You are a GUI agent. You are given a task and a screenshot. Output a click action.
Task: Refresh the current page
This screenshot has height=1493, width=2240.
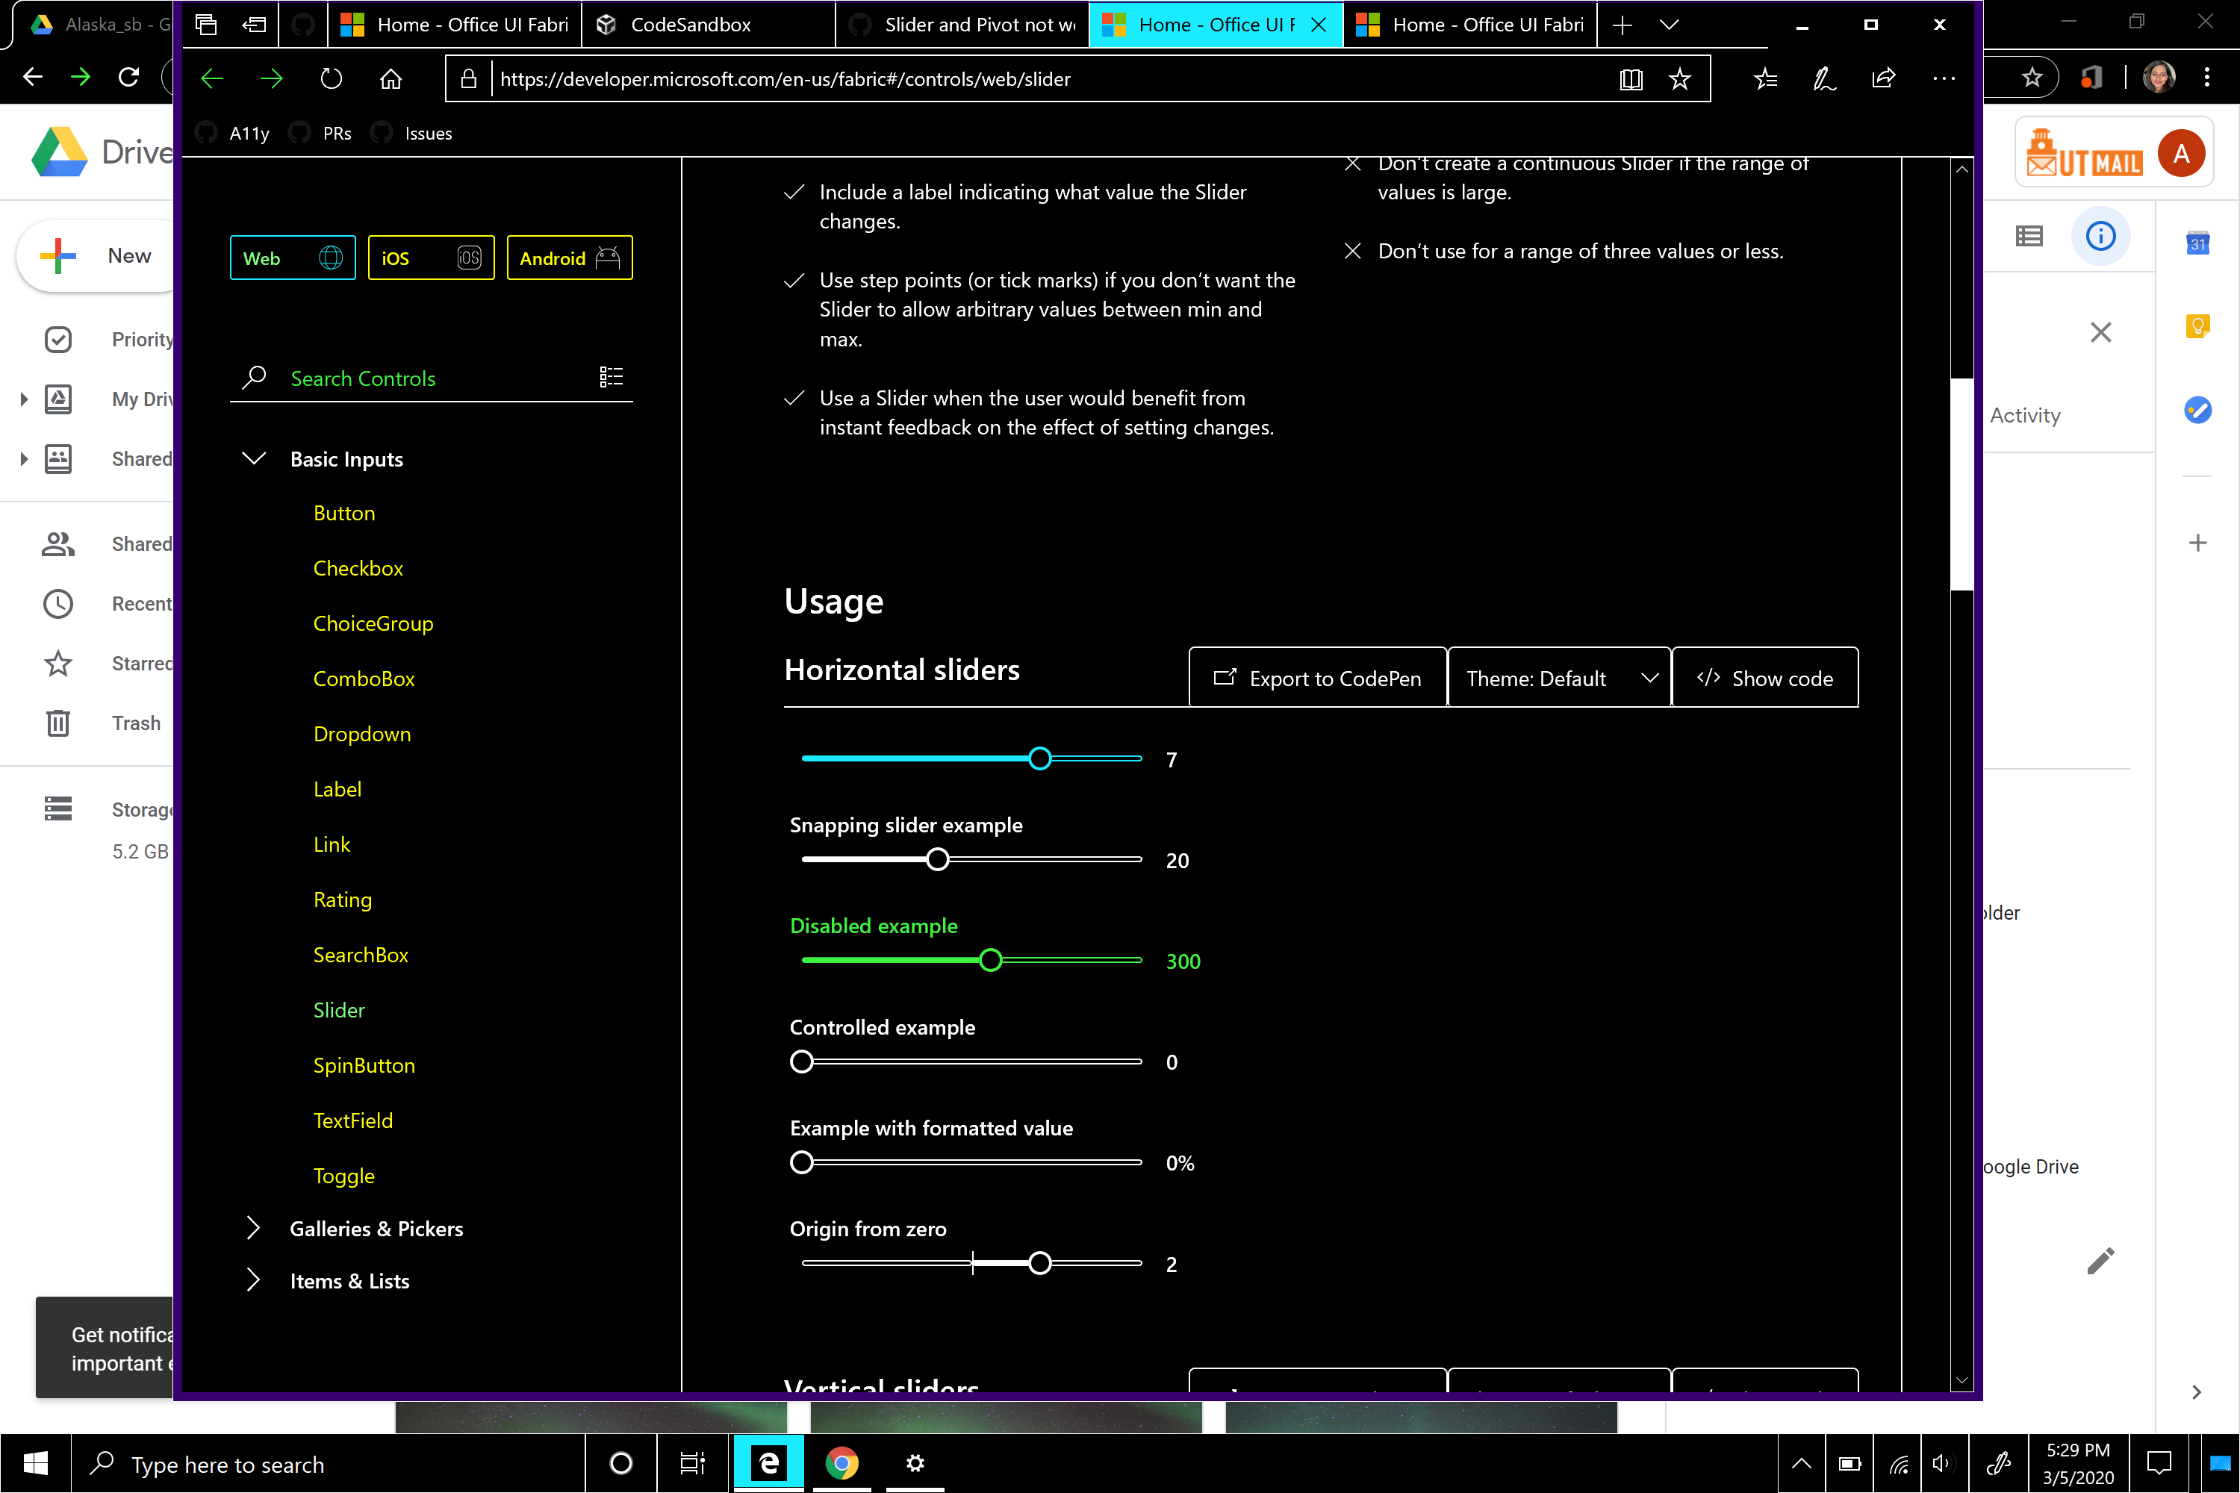click(x=332, y=78)
